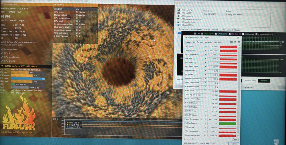Toggle the CPU Core #1 graph checkbox

[202, 34]
